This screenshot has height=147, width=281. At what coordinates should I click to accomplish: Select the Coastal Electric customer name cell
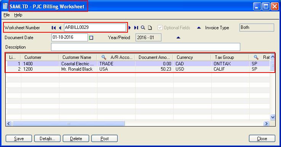(x=78, y=64)
